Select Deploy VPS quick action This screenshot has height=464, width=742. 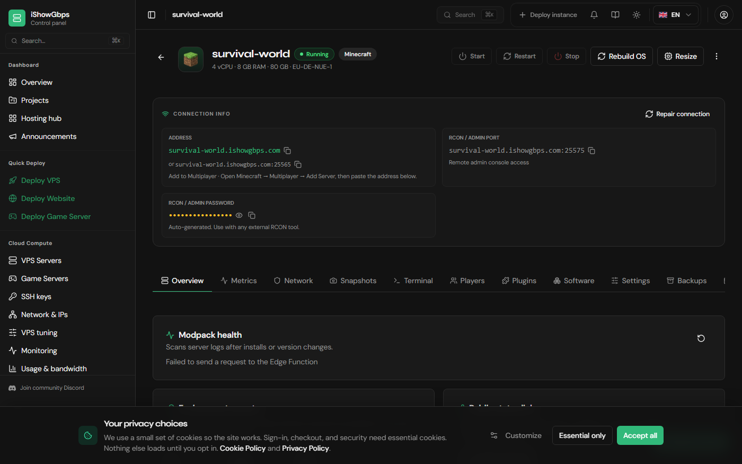point(67,180)
